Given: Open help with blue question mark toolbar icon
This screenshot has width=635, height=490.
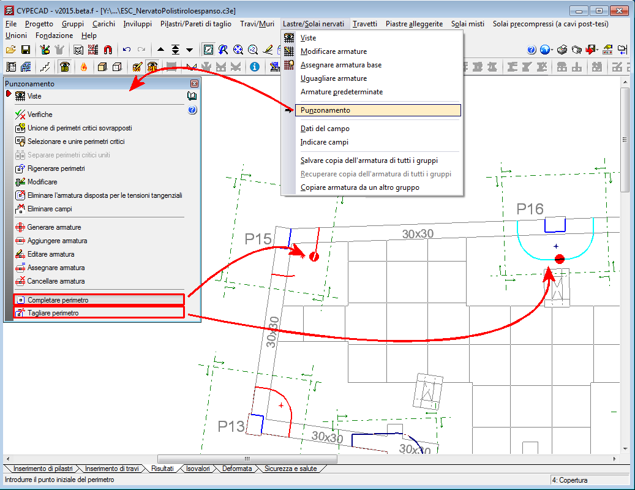Looking at the screenshot, I should (x=532, y=50).
